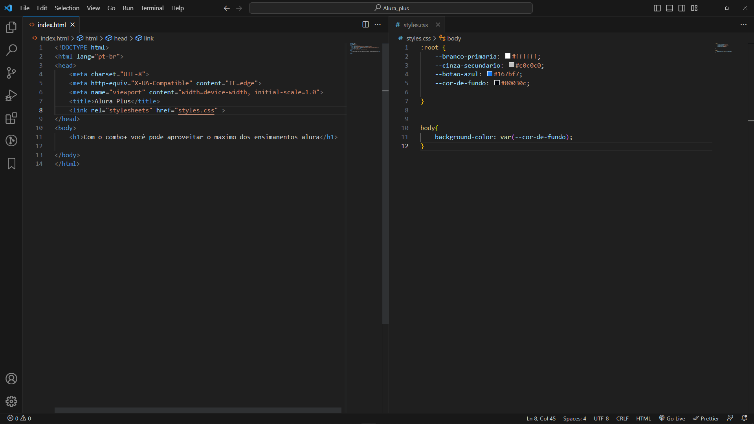Change the CRLF end of line sequence

(622, 418)
